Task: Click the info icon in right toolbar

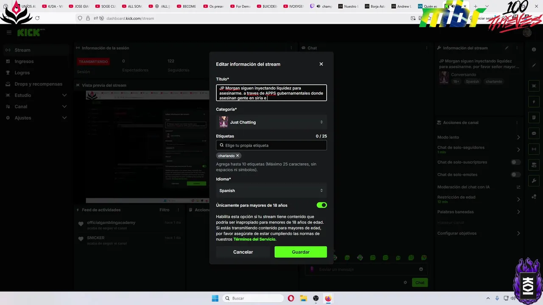Action: tap(534, 50)
